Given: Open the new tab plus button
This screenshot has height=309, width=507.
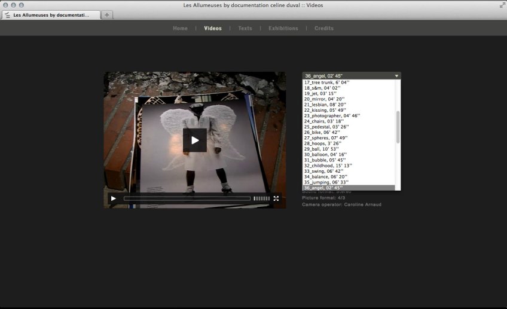Looking at the screenshot, I should tap(107, 15).
